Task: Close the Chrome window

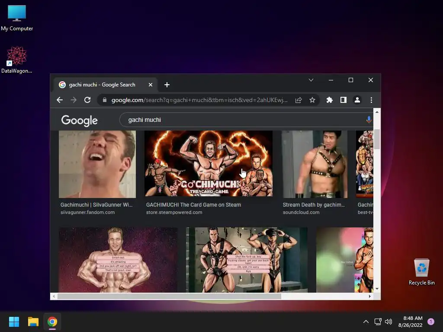Action: pyautogui.click(x=371, y=80)
